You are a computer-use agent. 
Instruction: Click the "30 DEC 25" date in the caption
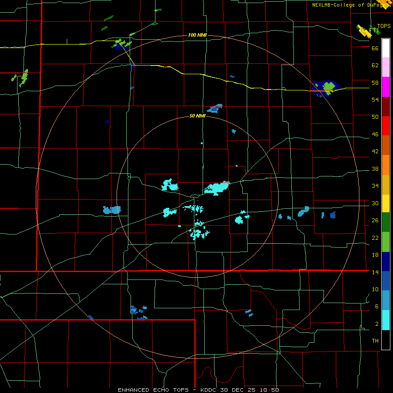click(x=237, y=390)
